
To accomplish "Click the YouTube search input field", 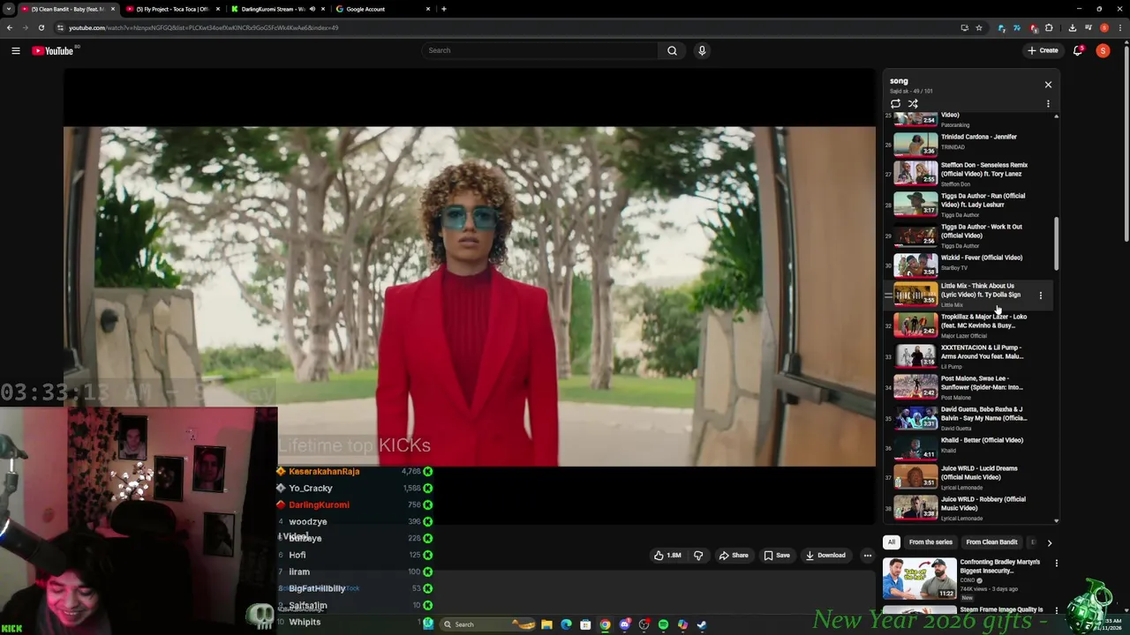I will coord(539,50).
